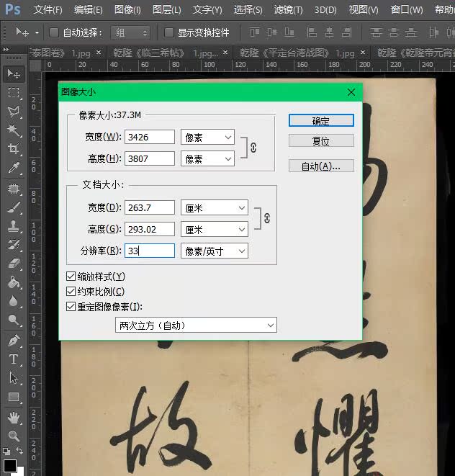Select the Hand tool
The height and width of the screenshot is (476, 455).
click(14, 418)
